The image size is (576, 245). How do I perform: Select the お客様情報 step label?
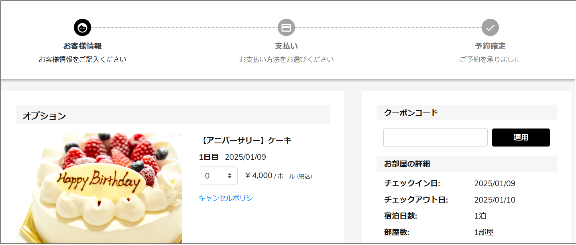tap(82, 46)
